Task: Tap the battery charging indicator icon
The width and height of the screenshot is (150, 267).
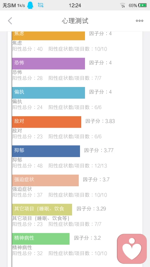Action: [142, 5]
